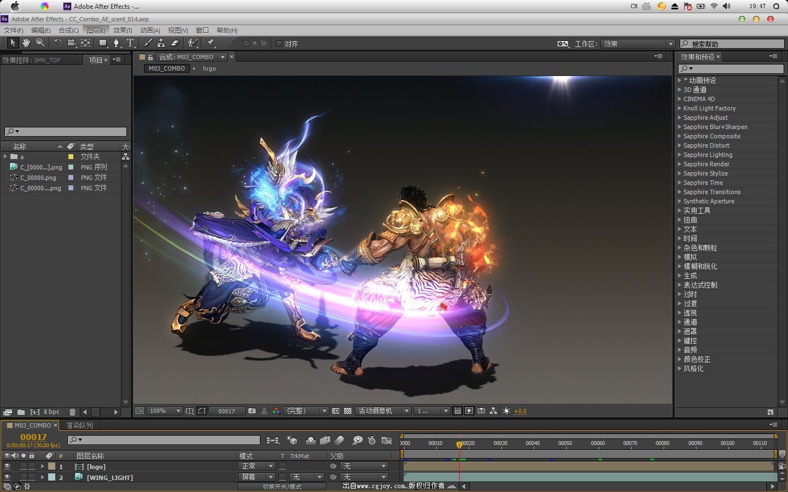Screen dimensions: 788x492
Task: Select the Rectangle shape tool
Action: click(102, 43)
